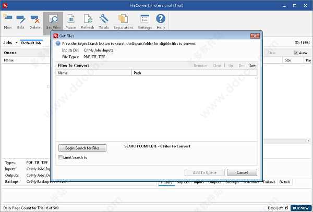The image size is (313, 212).
Task: Click Sort in Files To Convert
Action: point(252,66)
